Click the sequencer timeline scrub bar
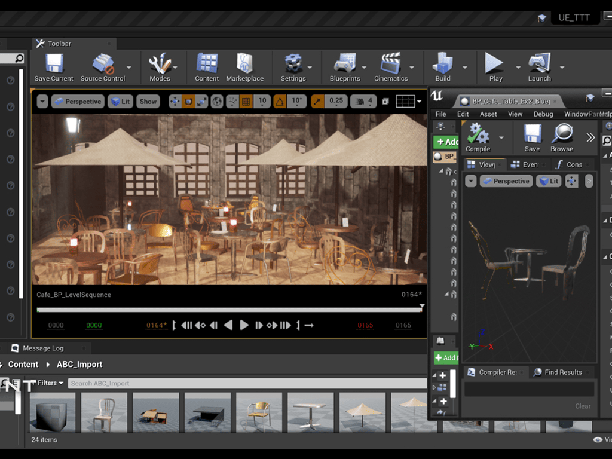Image resolution: width=612 pixels, height=459 pixels. tap(229, 310)
